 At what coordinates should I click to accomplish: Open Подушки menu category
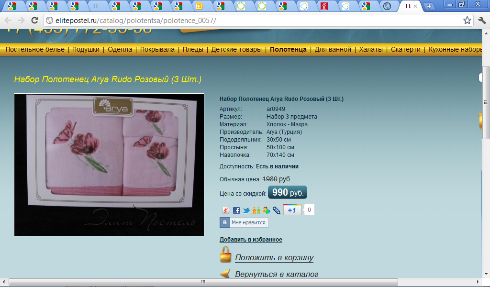coord(86,49)
